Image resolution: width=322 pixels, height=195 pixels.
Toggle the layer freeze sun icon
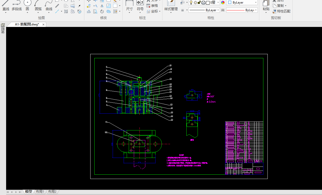[195, 3]
